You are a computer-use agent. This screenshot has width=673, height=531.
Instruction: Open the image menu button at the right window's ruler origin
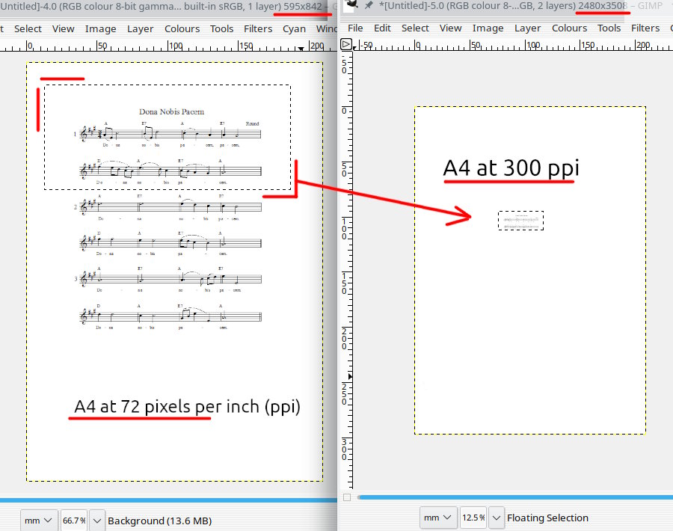tap(346, 44)
